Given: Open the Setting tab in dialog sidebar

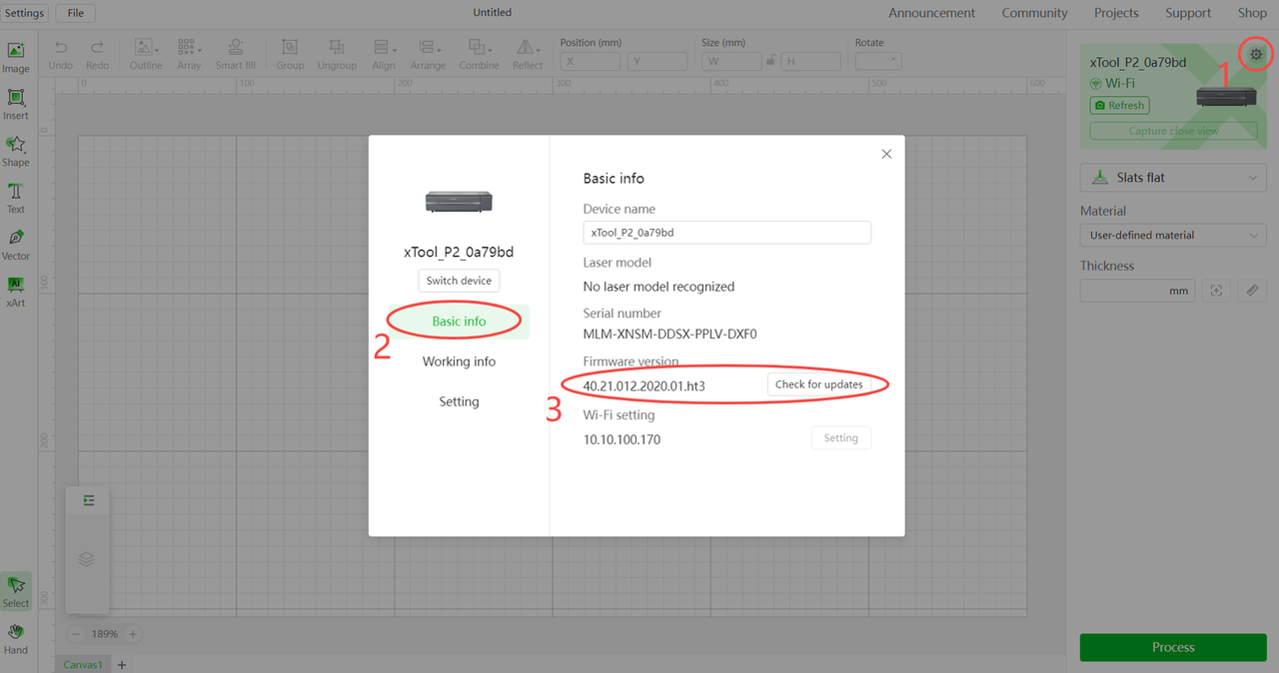Looking at the screenshot, I should click(x=459, y=401).
